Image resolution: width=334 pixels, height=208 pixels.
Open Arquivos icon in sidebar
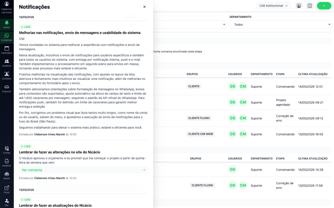[7, 89]
